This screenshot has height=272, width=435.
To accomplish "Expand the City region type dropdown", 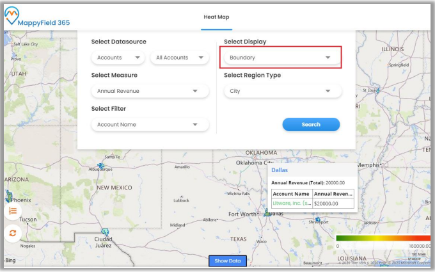I will (281, 91).
